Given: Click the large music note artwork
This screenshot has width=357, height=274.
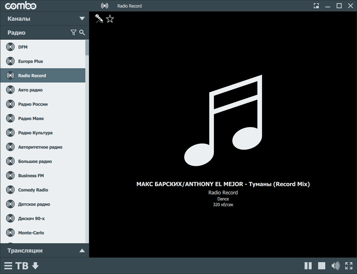Looking at the screenshot, I should coord(223,120).
